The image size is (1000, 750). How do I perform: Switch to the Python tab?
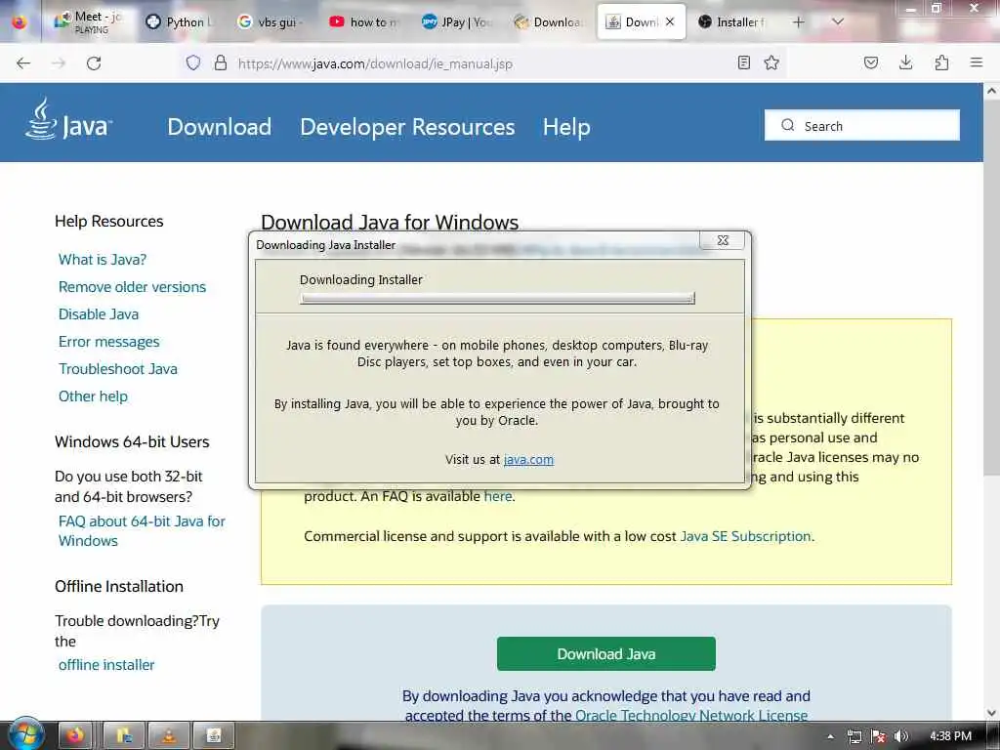click(179, 21)
